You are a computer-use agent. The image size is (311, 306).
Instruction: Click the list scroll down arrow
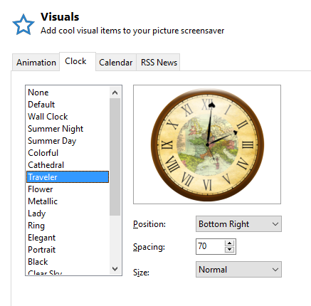coord(115,269)
